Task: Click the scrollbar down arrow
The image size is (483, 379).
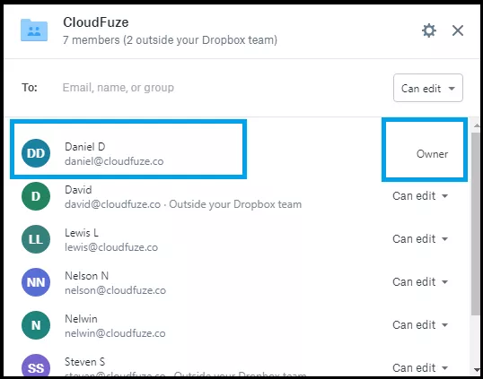Action: 477,370
